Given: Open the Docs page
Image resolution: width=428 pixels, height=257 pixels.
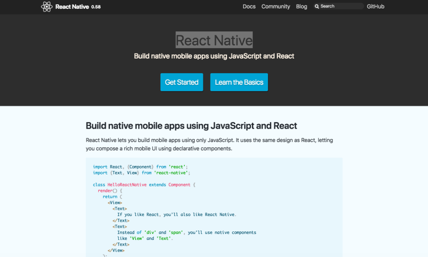Looking at the screenshot, I should point(249,6).
